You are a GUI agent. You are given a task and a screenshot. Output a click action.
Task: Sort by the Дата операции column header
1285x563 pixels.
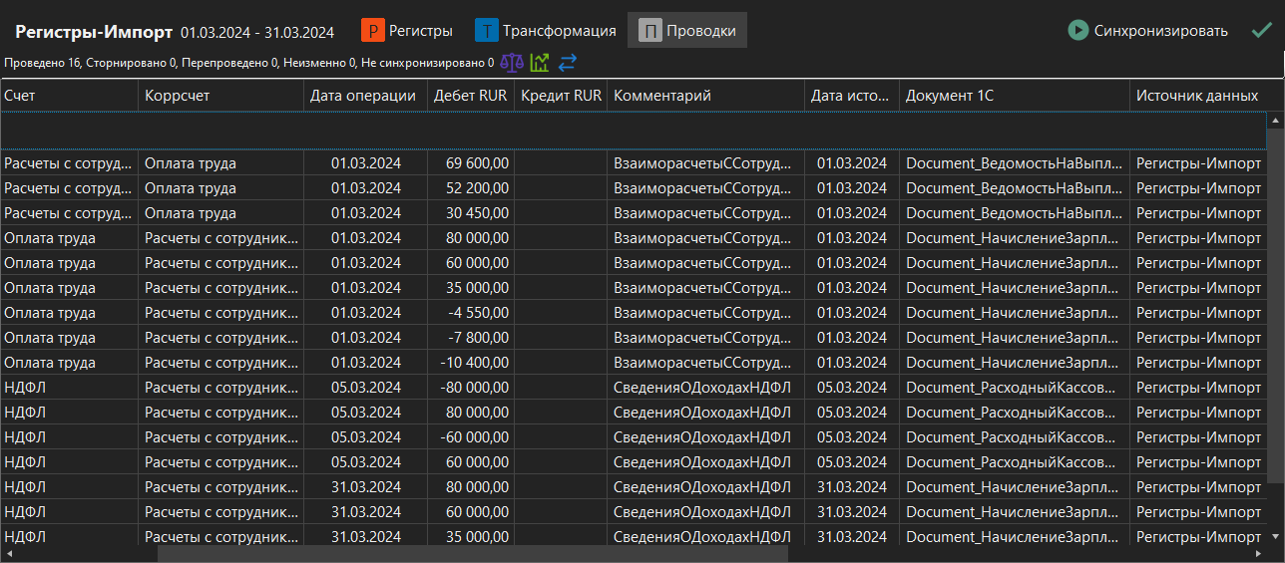click(x=363, y=96)
